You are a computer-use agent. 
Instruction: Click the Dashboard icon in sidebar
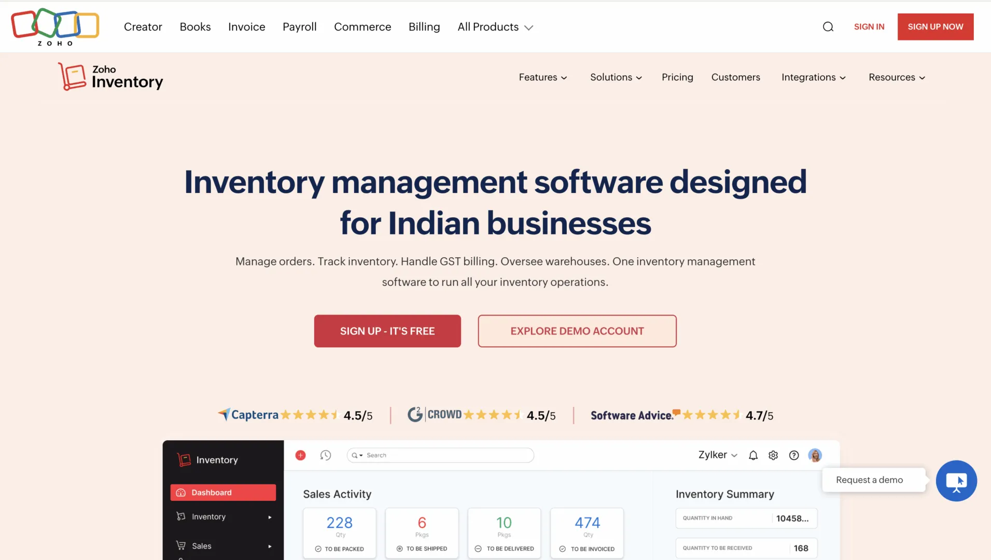pyautogui.click(x=180, y=493)
